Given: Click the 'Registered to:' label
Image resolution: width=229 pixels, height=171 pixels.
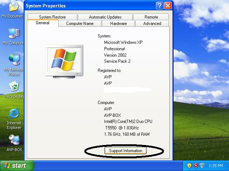Looking at the screenshot, I should click(x=109, y=71).
